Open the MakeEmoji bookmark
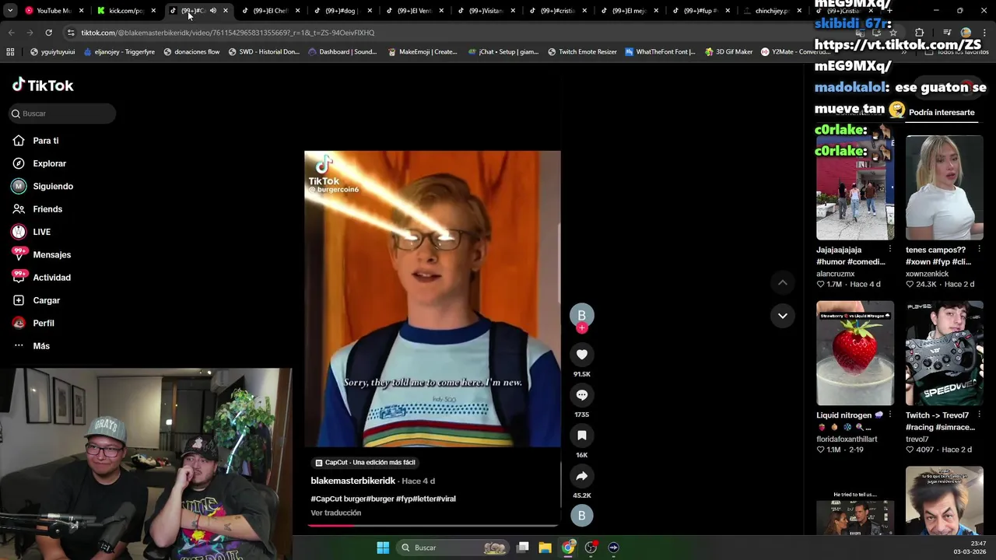This screenshot has height=560, width=996. tap(422, 52)
